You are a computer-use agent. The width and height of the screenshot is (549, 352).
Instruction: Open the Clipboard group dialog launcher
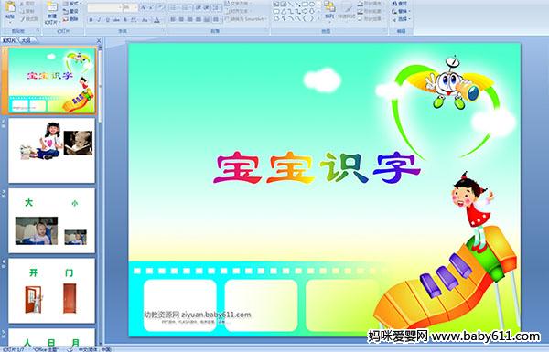tap(38, 31)
